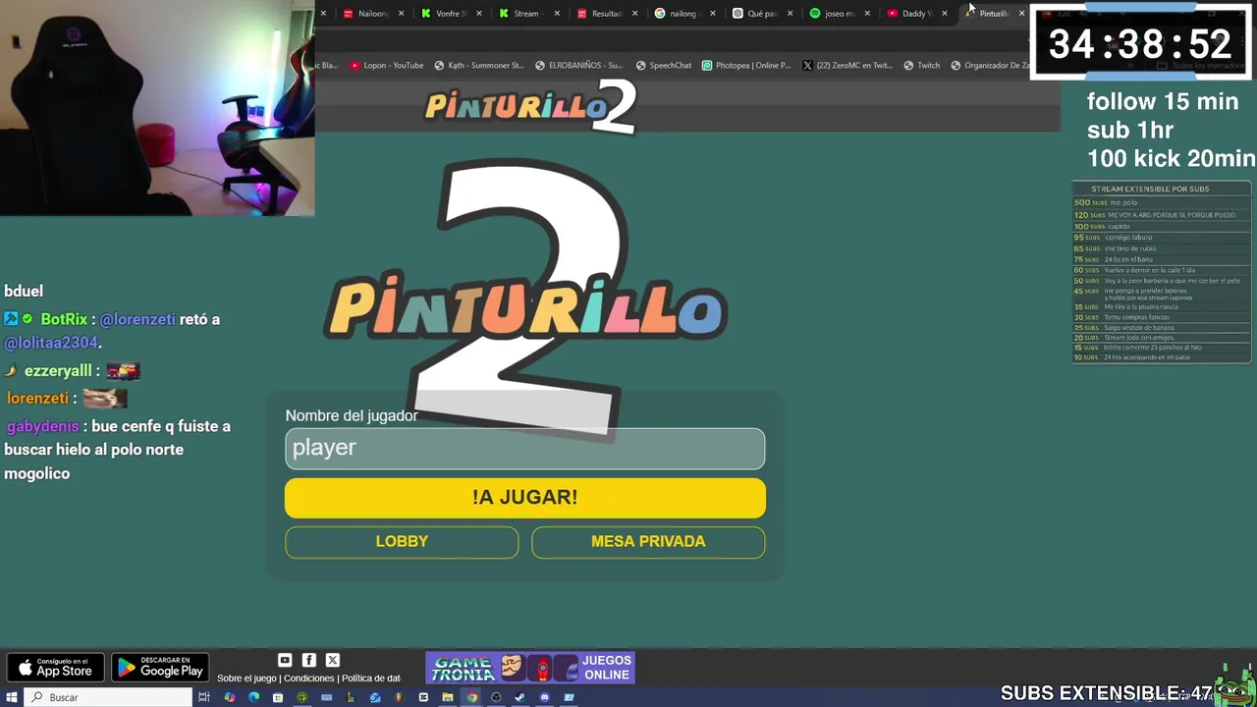The width and height of the screenshot is (1257, 707).
Task: Open the ZeroMC en Twit... bookmark
Action: point(847,66)
